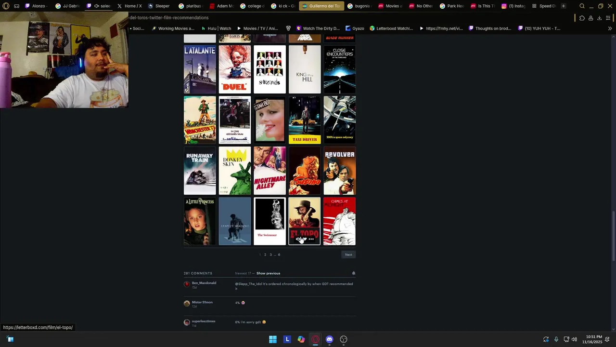616x347 pixels.
Task: Click the search tabs magnifier icon
Action: click(x=582, y=6)
